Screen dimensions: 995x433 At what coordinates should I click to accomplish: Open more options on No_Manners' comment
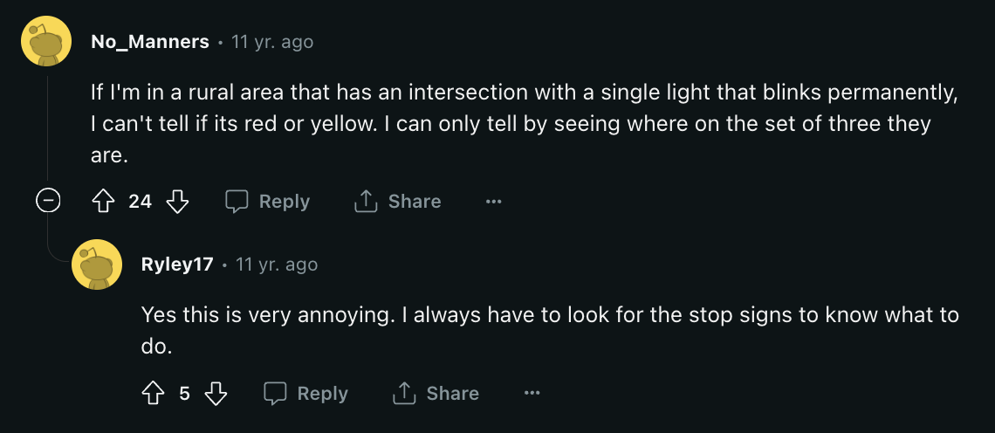coord(493,202)
